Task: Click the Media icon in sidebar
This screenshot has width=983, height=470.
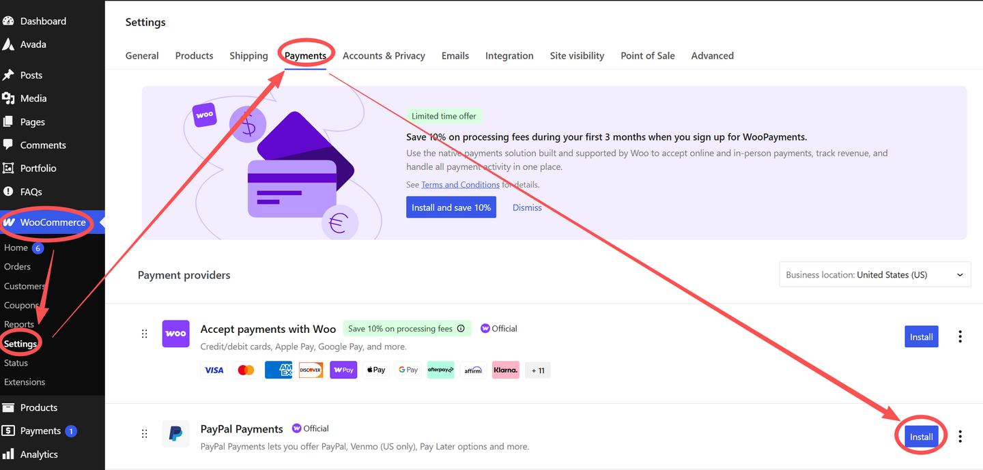Action: pos(8,98)
